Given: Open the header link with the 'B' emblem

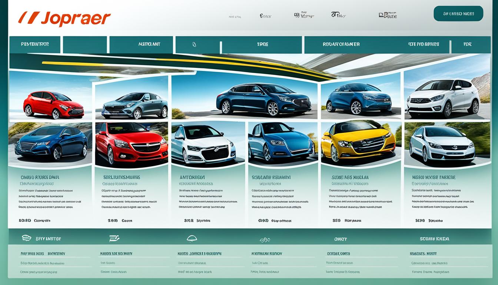Looking at the screenshot, I should click(x=388, y=15).
